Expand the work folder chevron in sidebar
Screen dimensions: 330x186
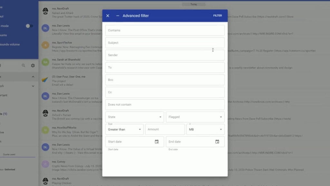(33, 86)
